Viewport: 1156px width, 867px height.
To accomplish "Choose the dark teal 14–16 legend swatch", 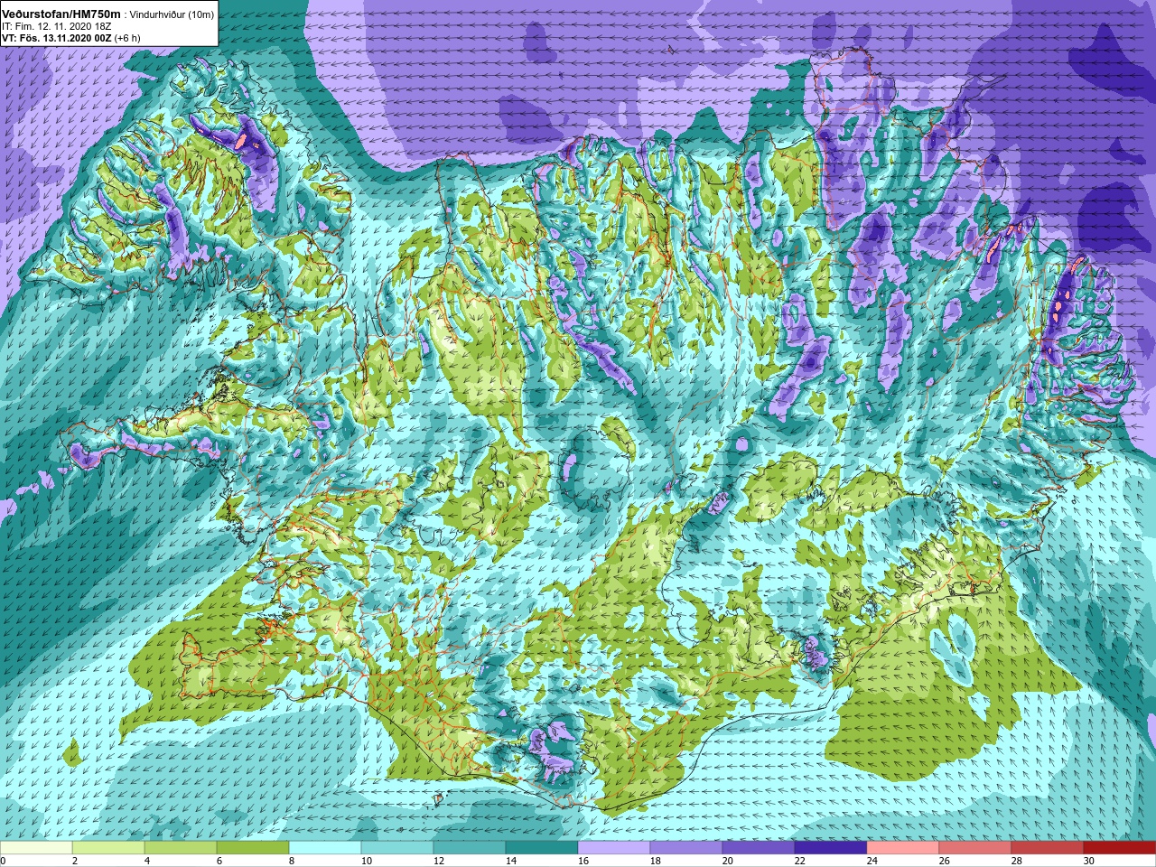I will click(x=542, y=848).
